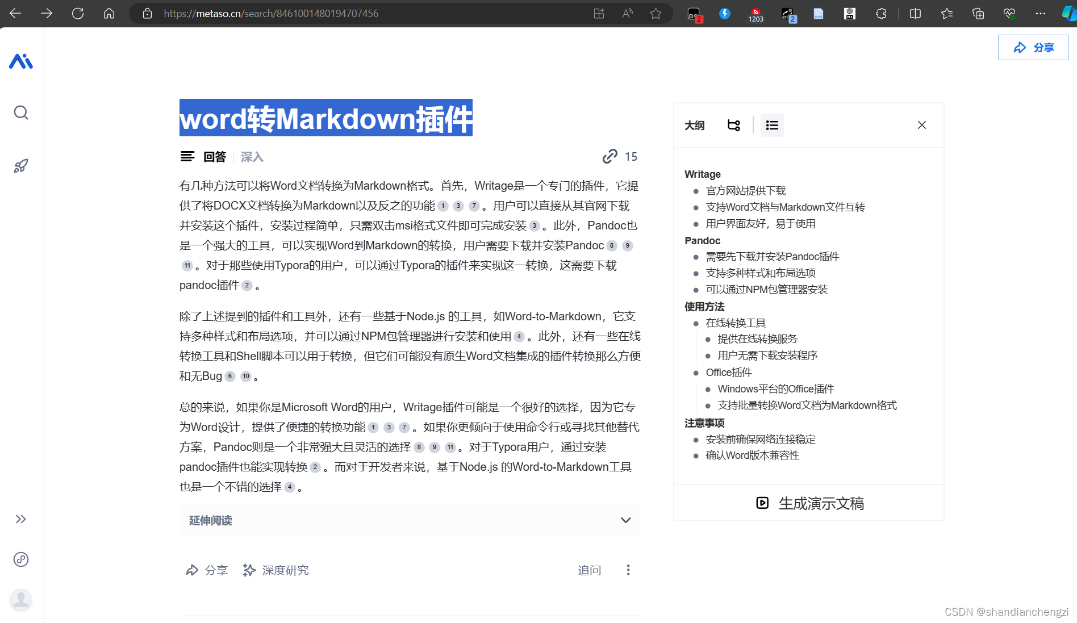This screenshot has height=623, width=1077.
Task: Reload the page with refresh icon
Action: click(x=78, y=13)
